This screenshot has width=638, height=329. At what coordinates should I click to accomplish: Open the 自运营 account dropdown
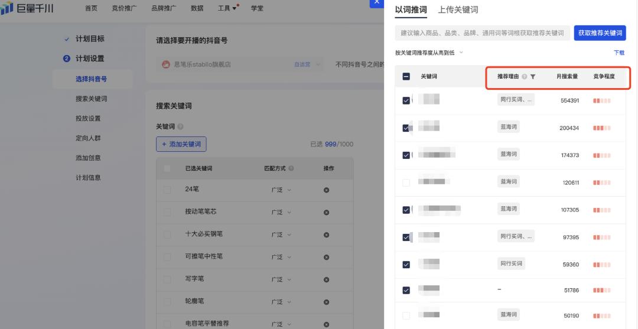pyautogui.click(x=307, y=64)
